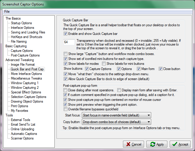
Task: Open Email SendTo List
Action: [23, 124]
